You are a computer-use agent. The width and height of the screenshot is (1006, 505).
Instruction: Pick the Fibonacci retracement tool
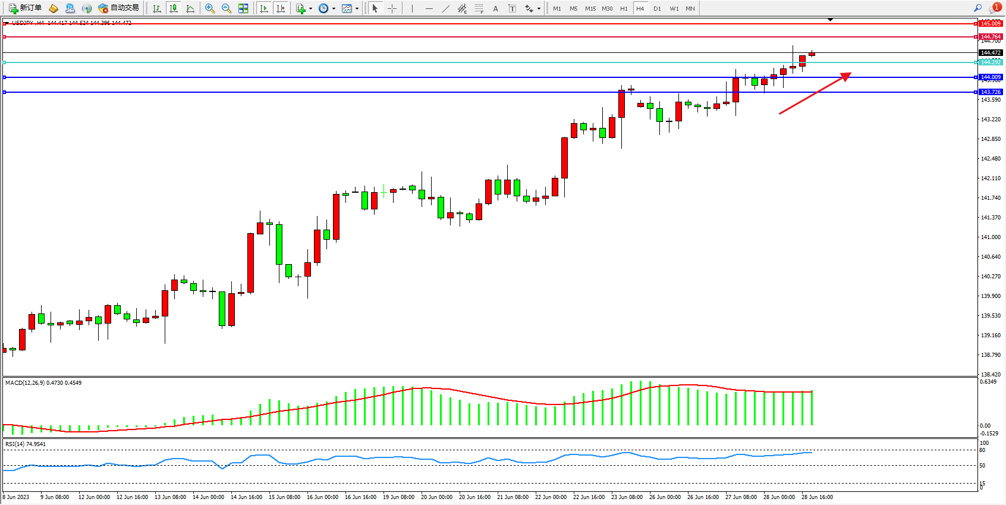(479, 8)
